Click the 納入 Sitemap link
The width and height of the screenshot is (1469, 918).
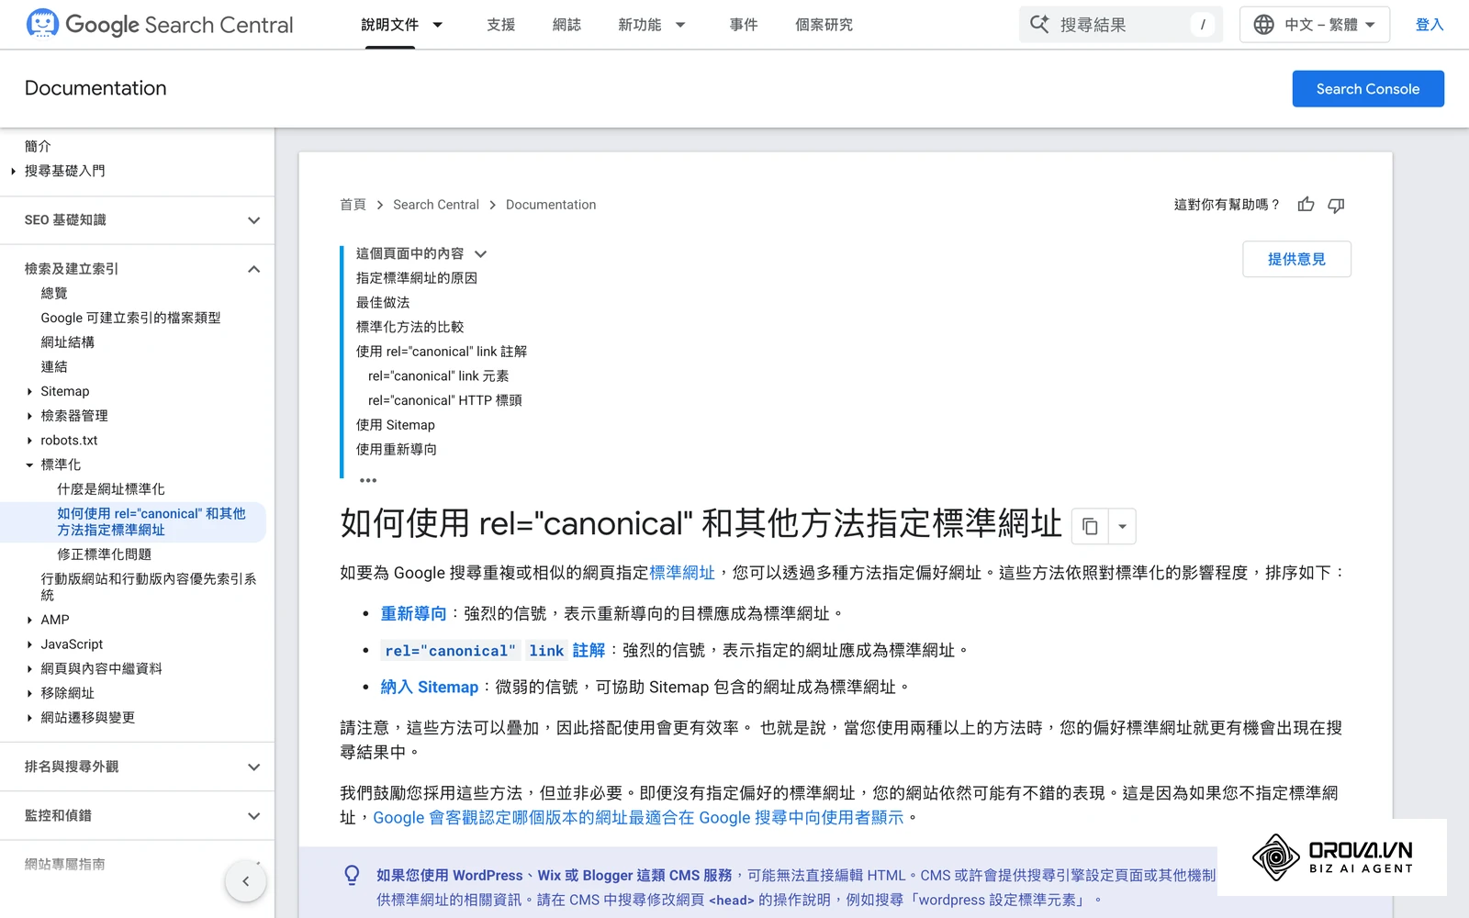(430, 687)
